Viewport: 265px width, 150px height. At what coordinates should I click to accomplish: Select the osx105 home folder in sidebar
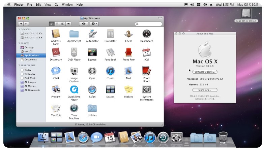pyautogui.click(x=31, y=51)
